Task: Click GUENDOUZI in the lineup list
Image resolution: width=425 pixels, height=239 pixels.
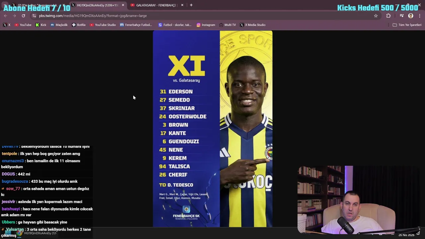Action: pyautogui.click(x=184, y=141)
